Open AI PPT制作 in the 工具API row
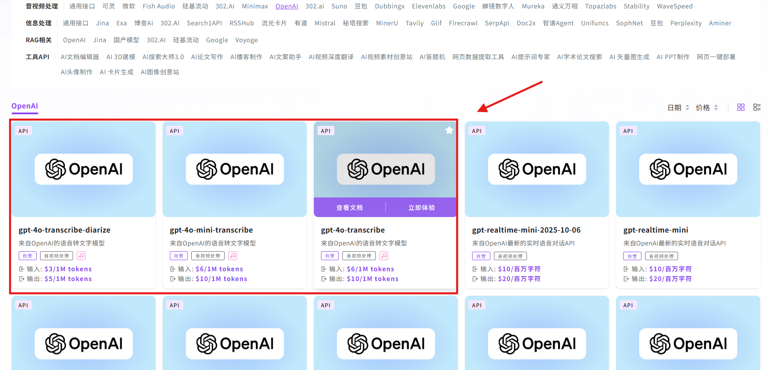This screenshot has height=370, width=769. click(673, 57)
